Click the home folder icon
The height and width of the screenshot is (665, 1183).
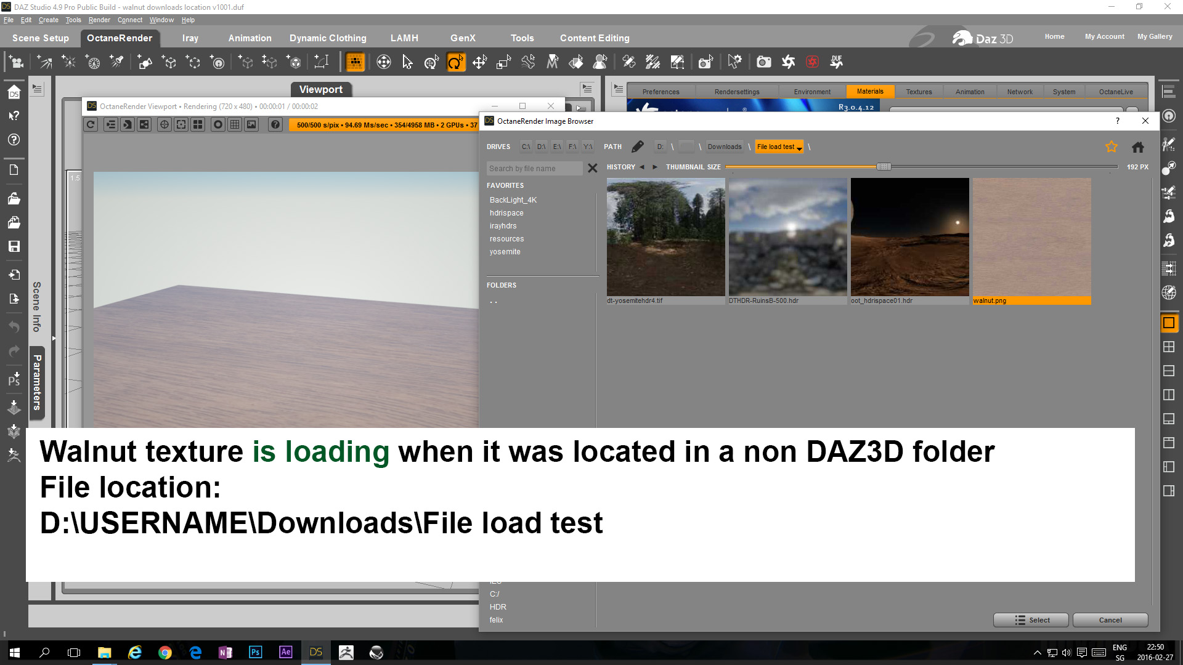[x=1137, y=147]
